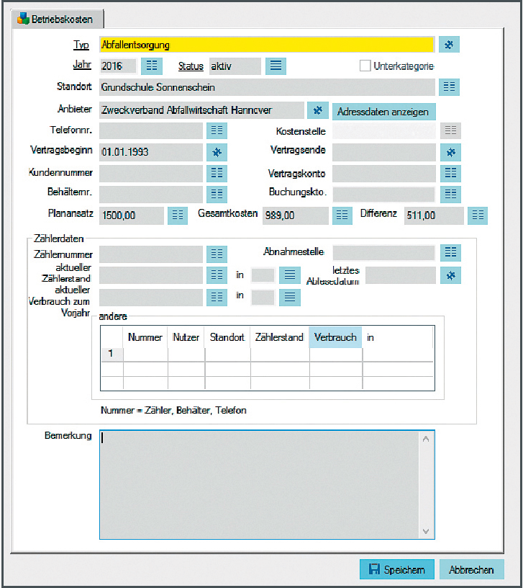
Task: Click the empty Abnahmestelle input field
Action: coord(383,253)
